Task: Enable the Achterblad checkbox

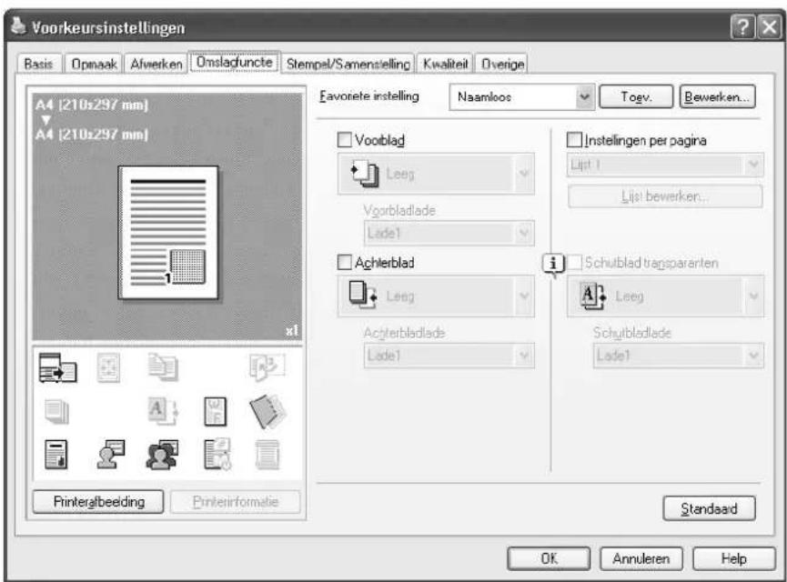Action: point(344,263)
